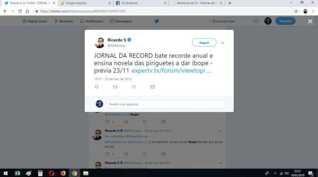Viewport: 318px width, 177px height.
Task: Like the JORNAL DA RECORD tweet
Action: coord(134,87)
